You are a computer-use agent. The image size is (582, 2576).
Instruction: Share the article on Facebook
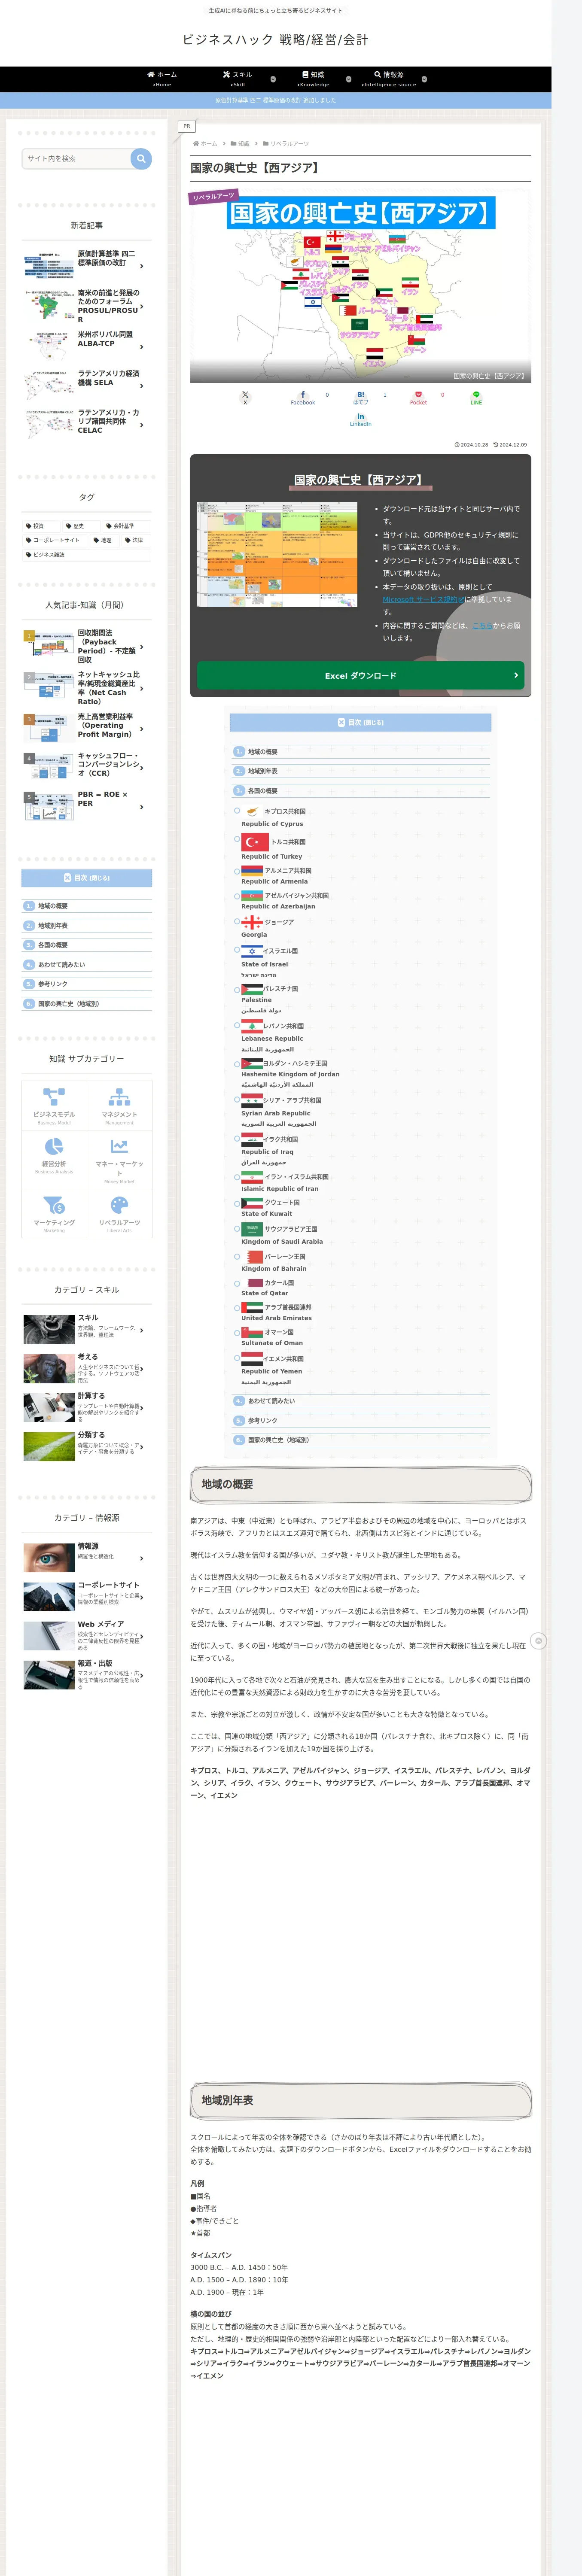[303, 397]
